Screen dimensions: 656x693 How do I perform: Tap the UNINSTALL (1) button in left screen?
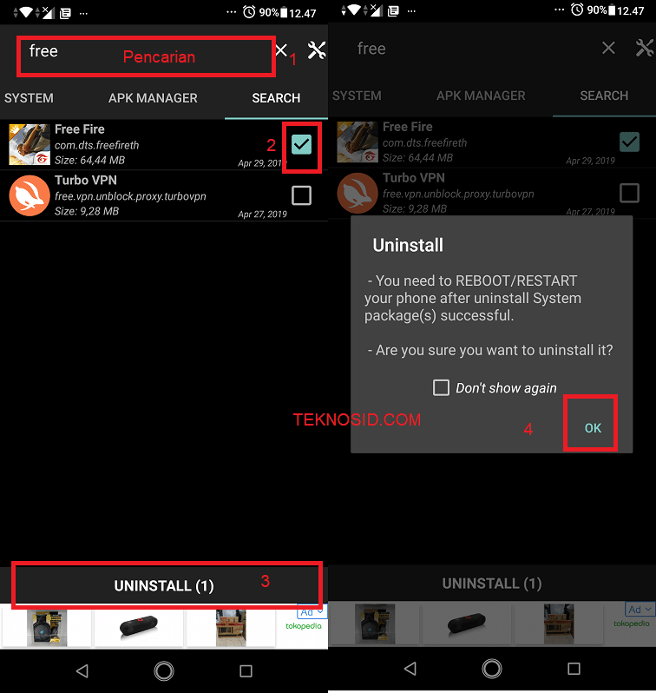click(164, 585)
